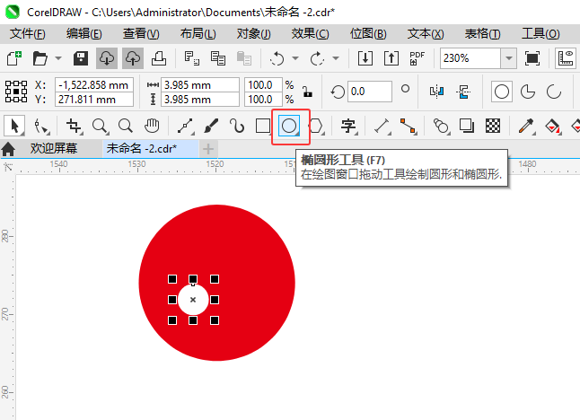Select the Freehand line tool
Image resolution: width=580 pixels, height=420 pixels.
[x=185, y=126]
